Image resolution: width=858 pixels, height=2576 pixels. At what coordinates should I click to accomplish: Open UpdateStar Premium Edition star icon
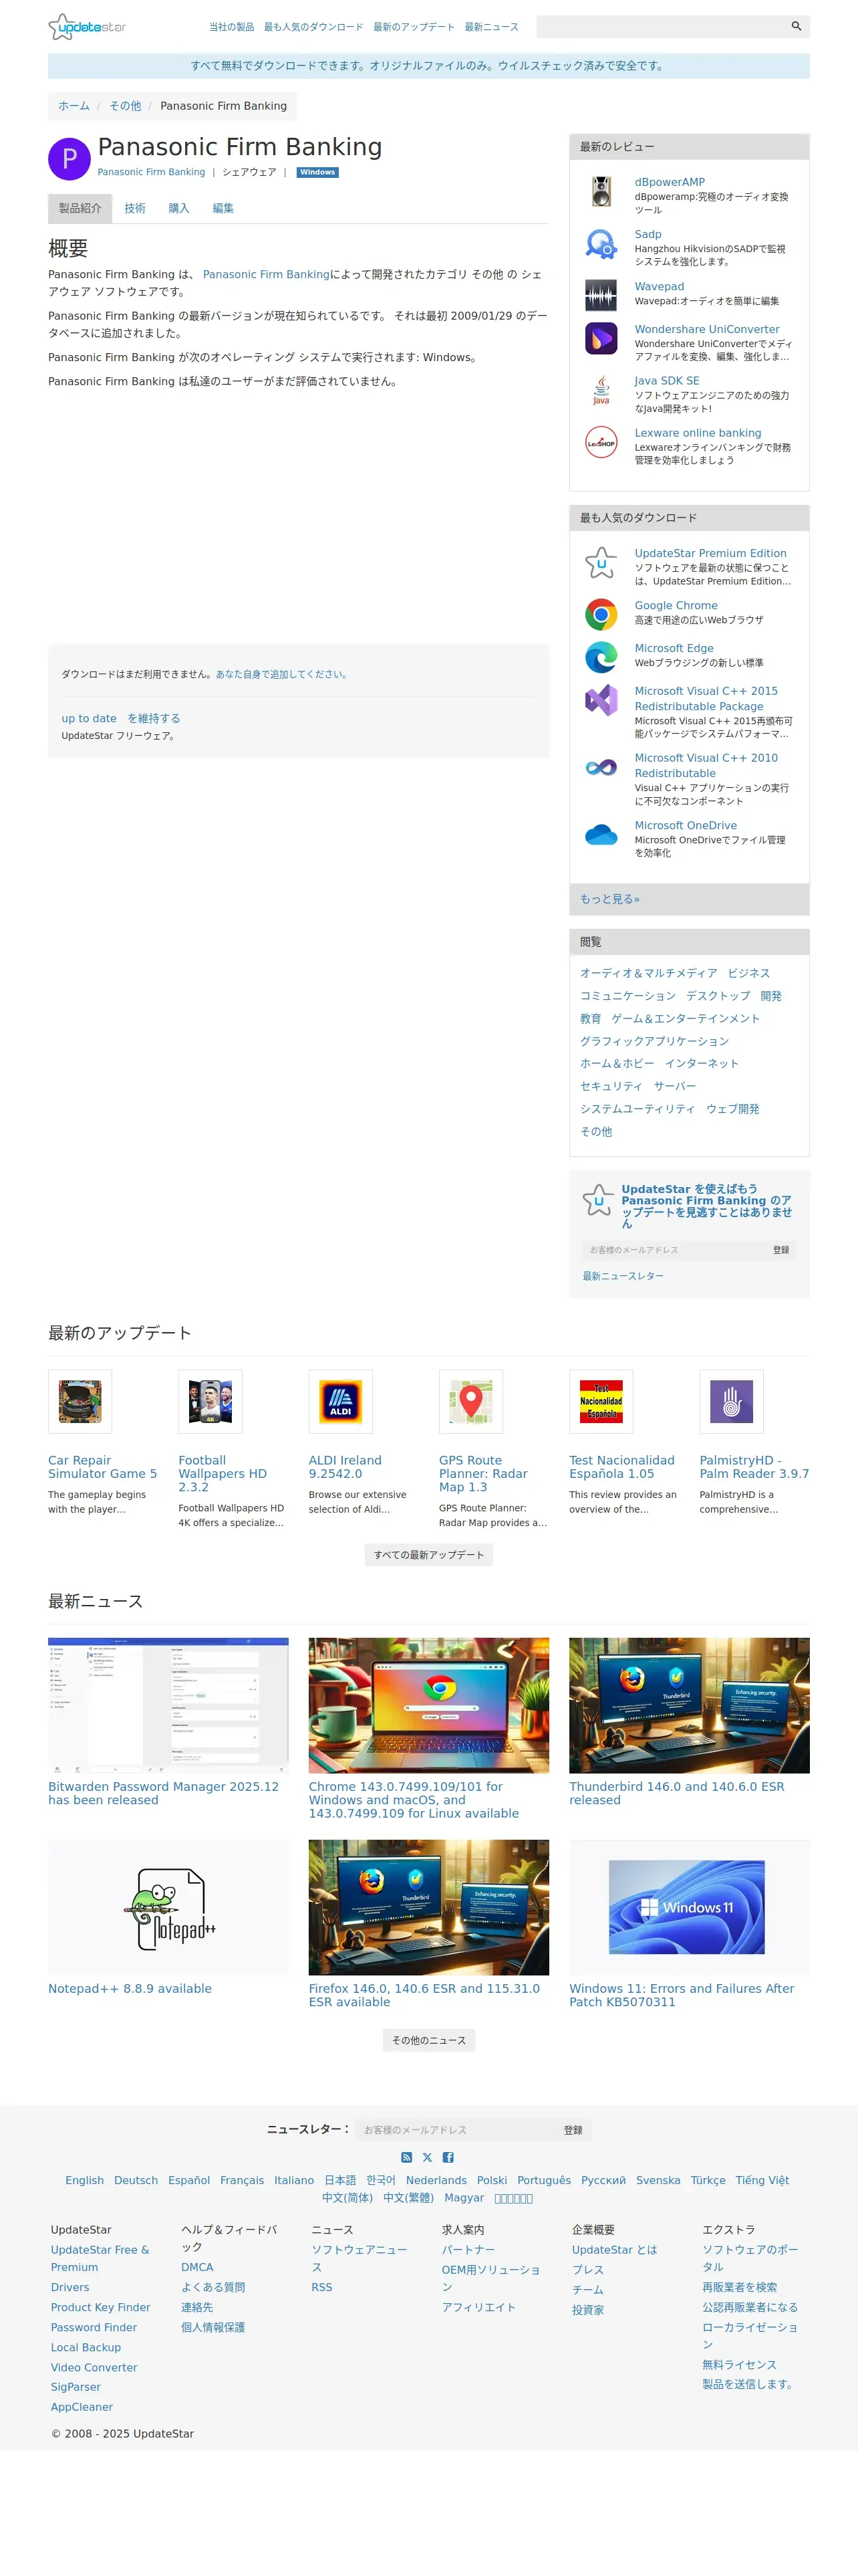pyautogui.click(x=601, y=562)
